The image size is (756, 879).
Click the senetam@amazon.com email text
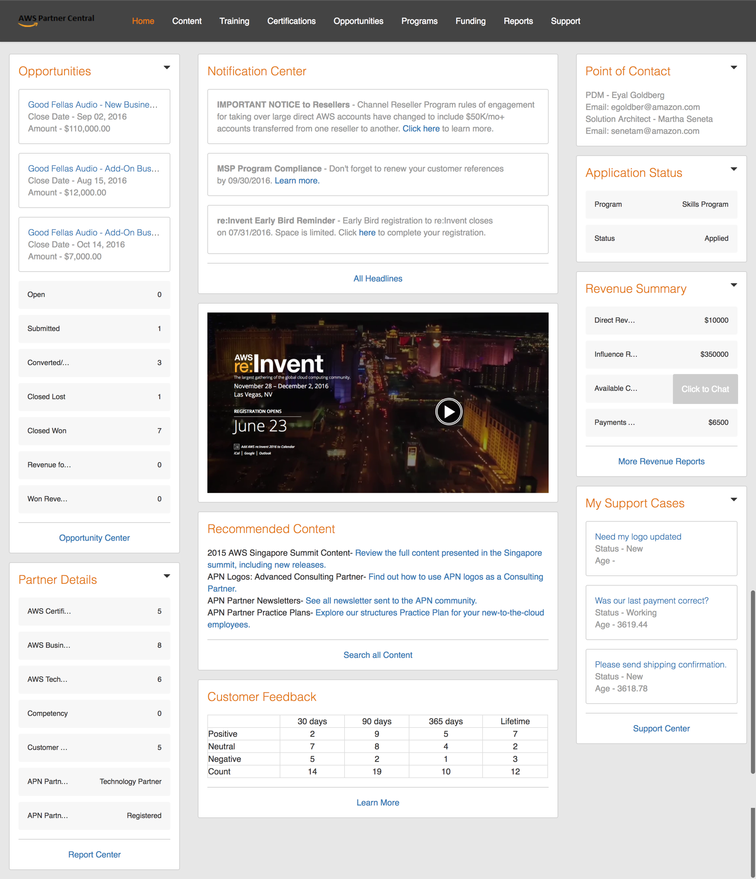coord(655,131)
